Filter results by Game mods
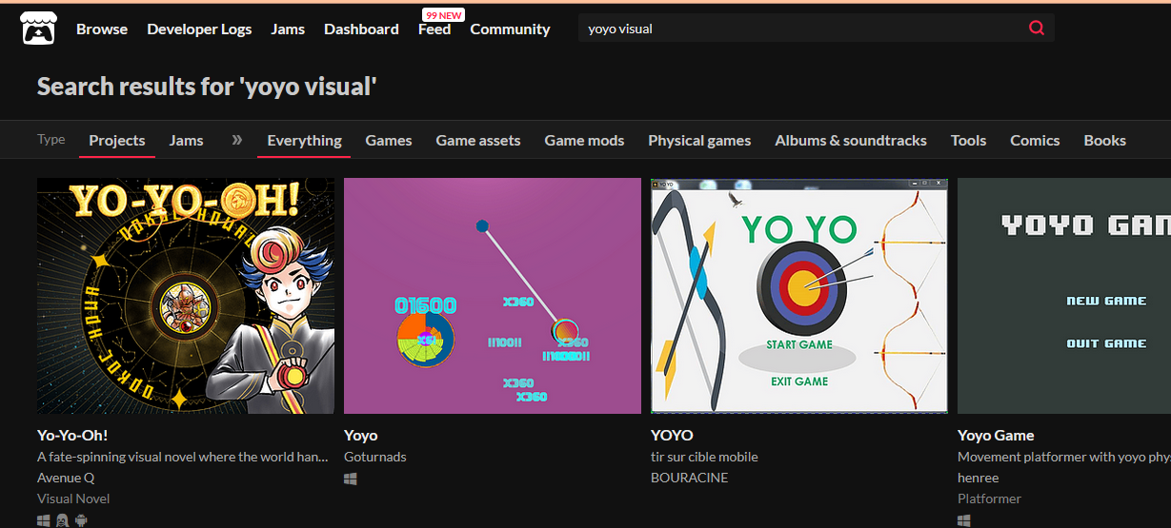Screen dimensions: 1171x528 click(584, 140)
